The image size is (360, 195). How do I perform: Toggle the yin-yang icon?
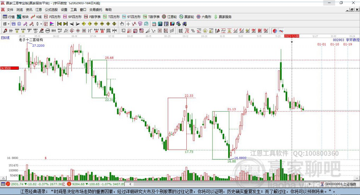(275, 31)
